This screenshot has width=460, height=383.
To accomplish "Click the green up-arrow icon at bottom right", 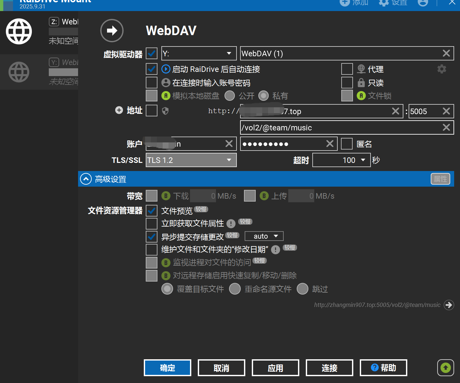I will pos(446,368).
